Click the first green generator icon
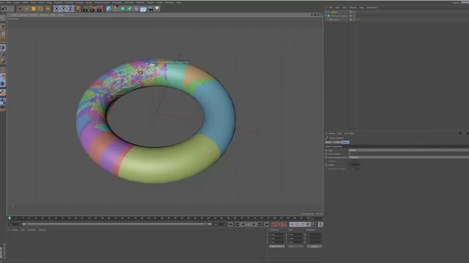The height and width of the screenshot is (263, 469). tap(122, 9)
